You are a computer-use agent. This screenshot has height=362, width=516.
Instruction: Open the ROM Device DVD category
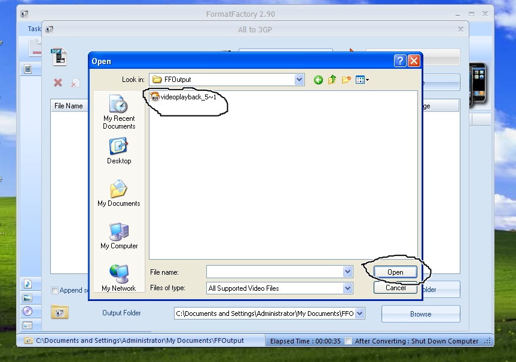(28, 311)
